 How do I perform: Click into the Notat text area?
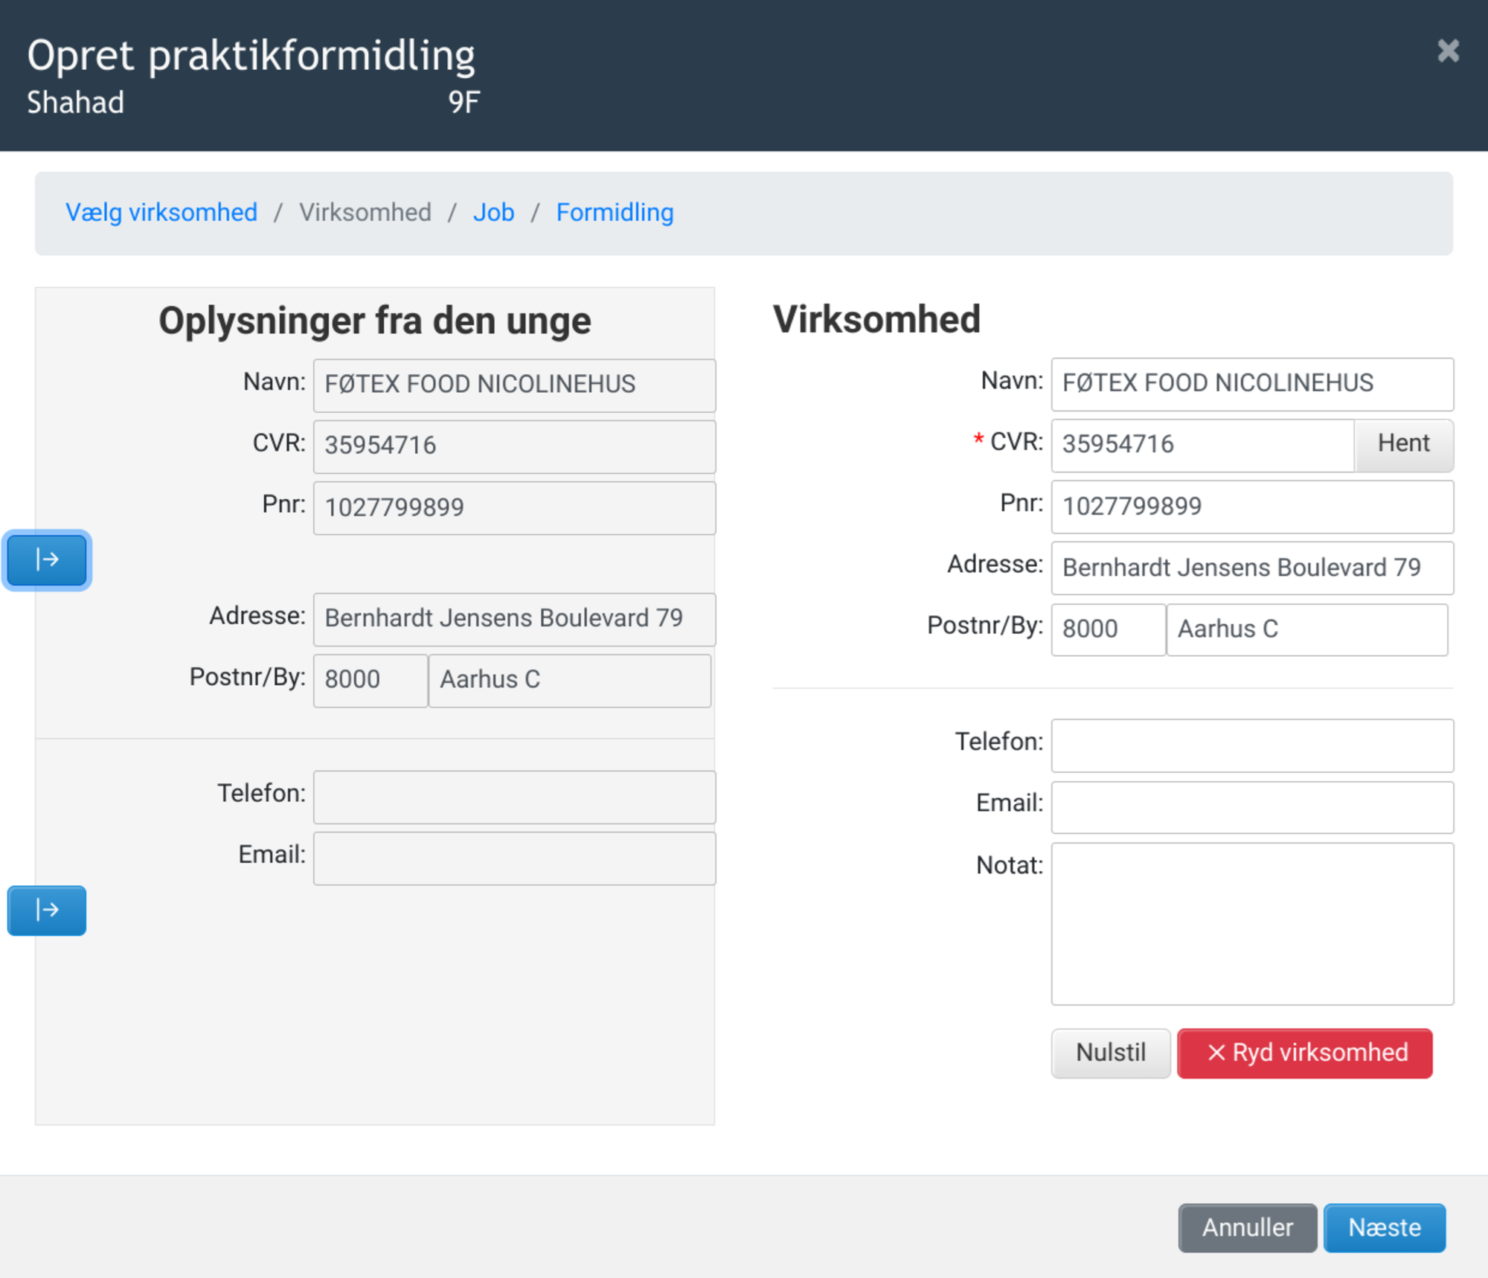(x=1251, y=923)
